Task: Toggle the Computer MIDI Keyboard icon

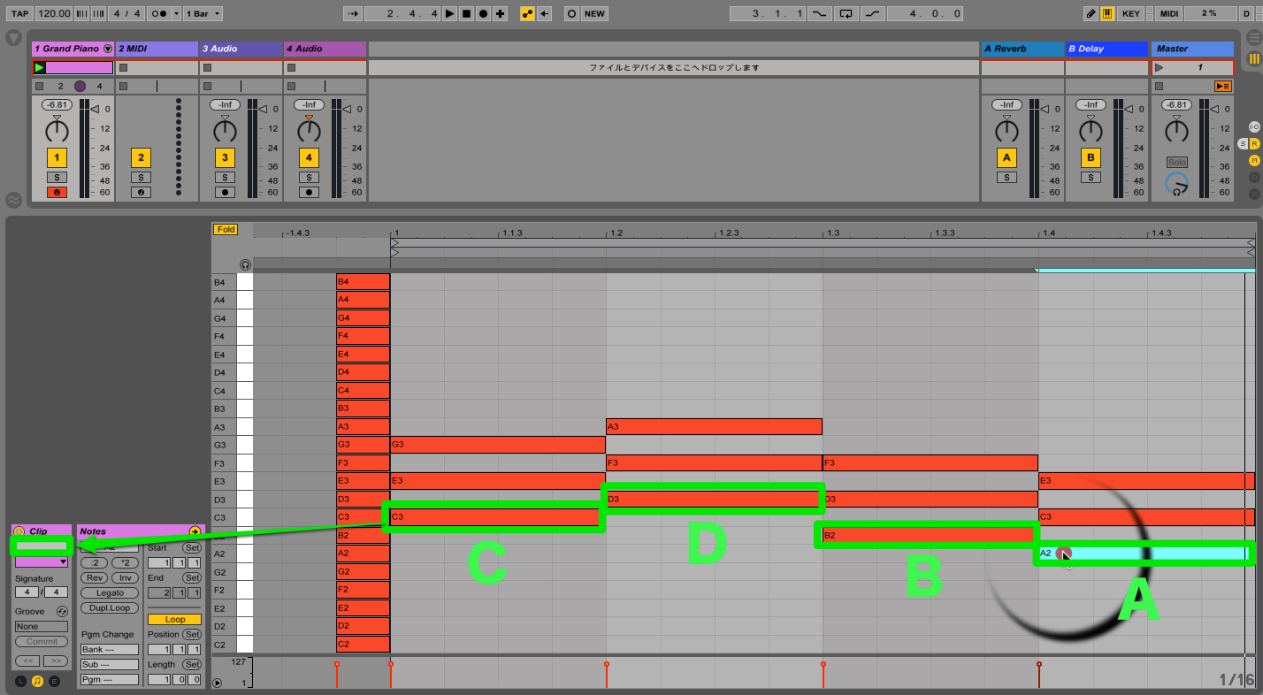Action: (x=1107, y=14)
